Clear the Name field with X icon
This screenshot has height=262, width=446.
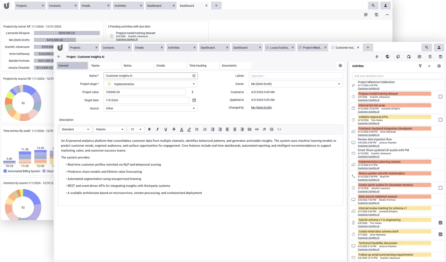point(194,76)
